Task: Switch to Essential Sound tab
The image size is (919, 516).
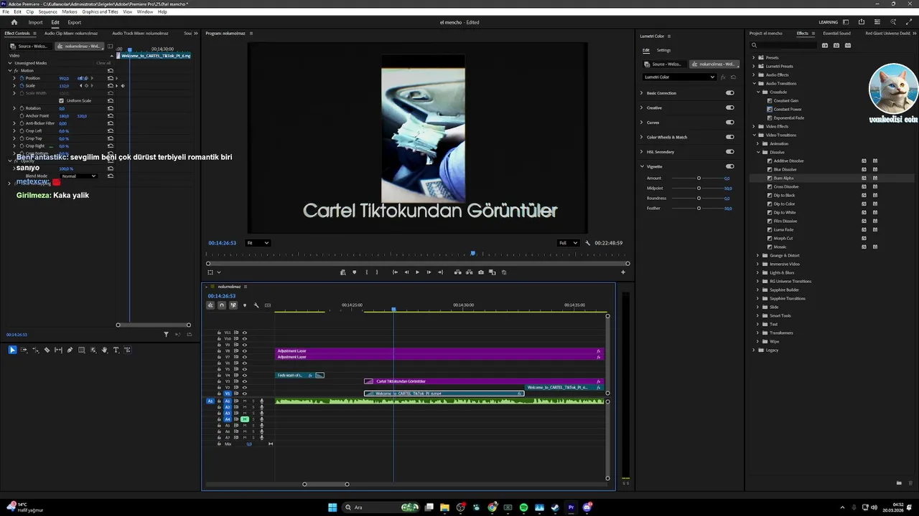Action: point(836,33)
